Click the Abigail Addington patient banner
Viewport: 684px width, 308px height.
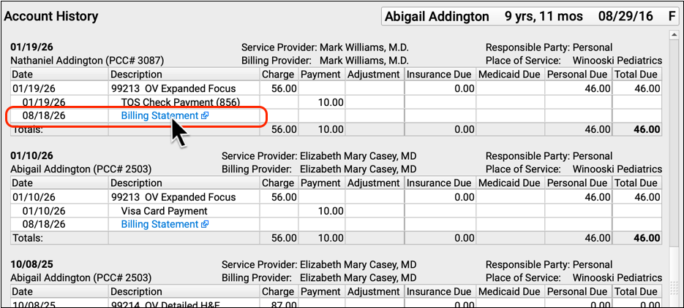pyautogui.click(x=530, y=17)
